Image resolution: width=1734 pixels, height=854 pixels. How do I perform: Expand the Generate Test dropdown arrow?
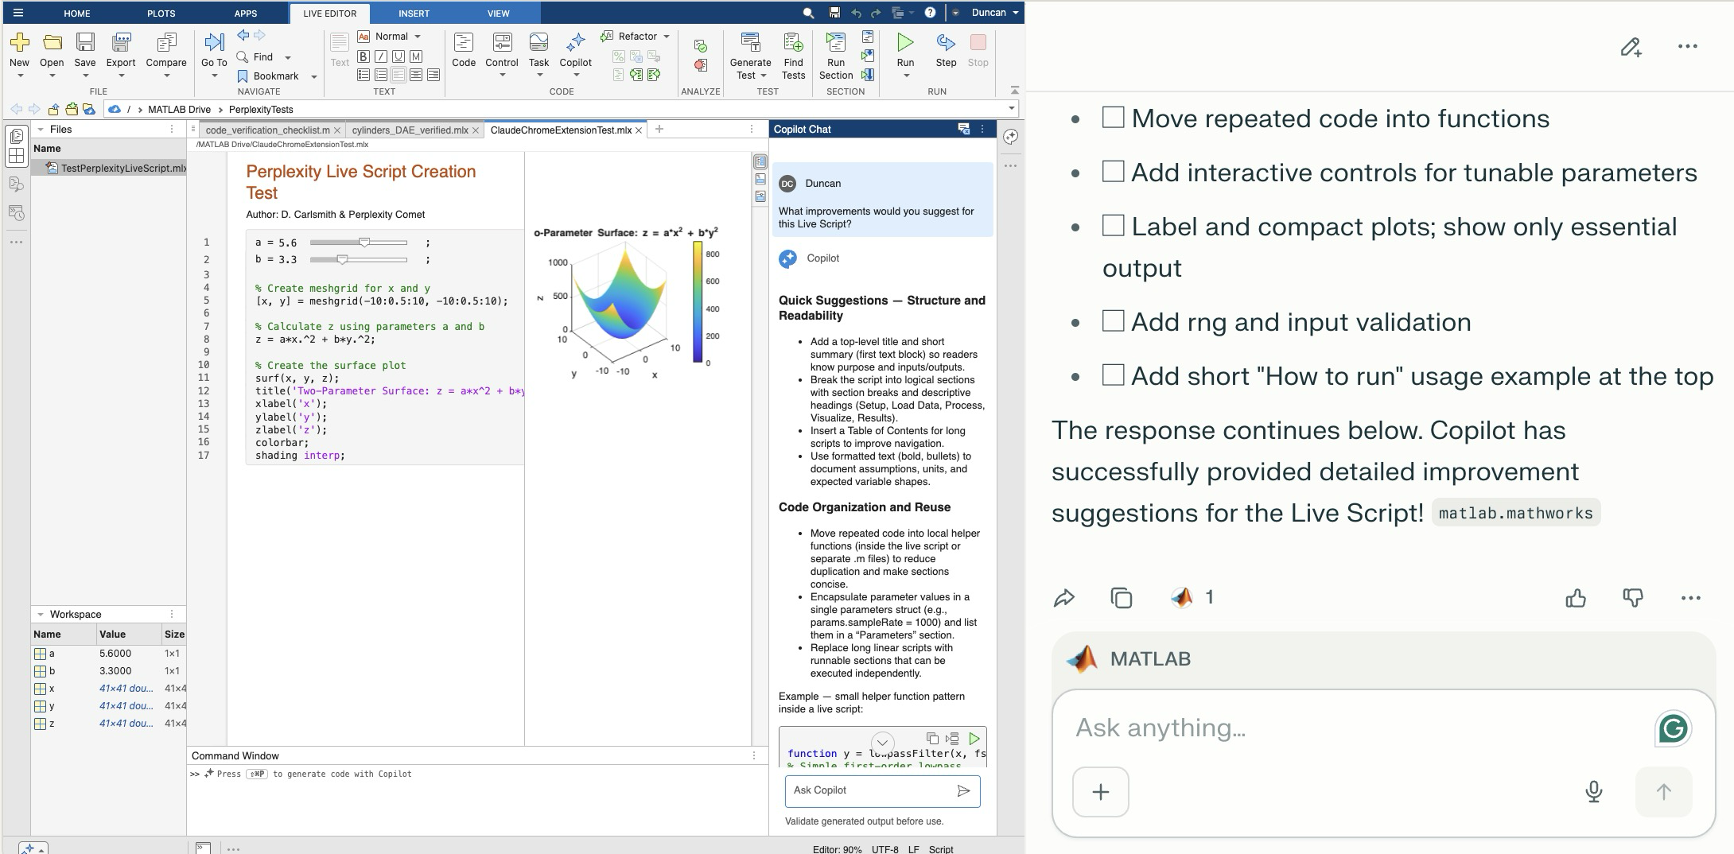(x=764, y=76)
